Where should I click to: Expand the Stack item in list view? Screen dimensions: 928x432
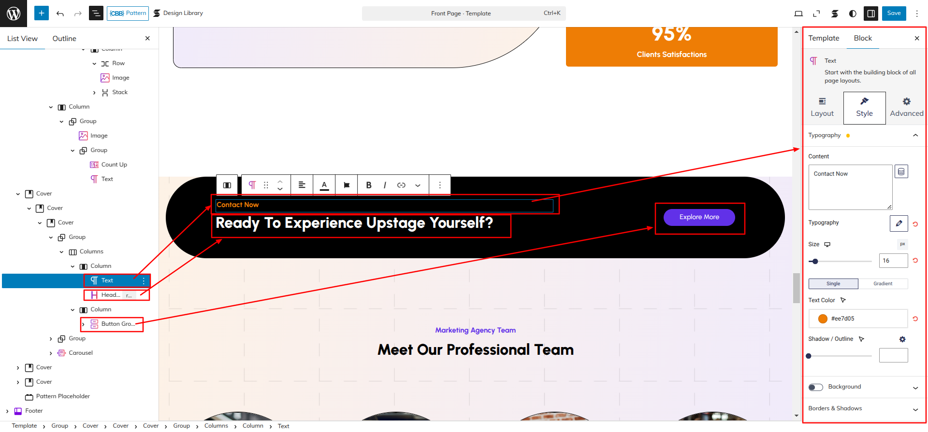coord(94,93)
